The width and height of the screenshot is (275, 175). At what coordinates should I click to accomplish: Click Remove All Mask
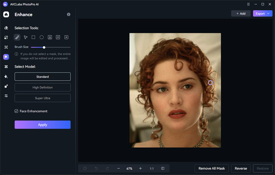(x=212, y=168)
